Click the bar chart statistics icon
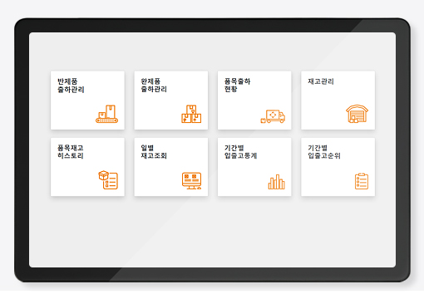 [276, 182]
